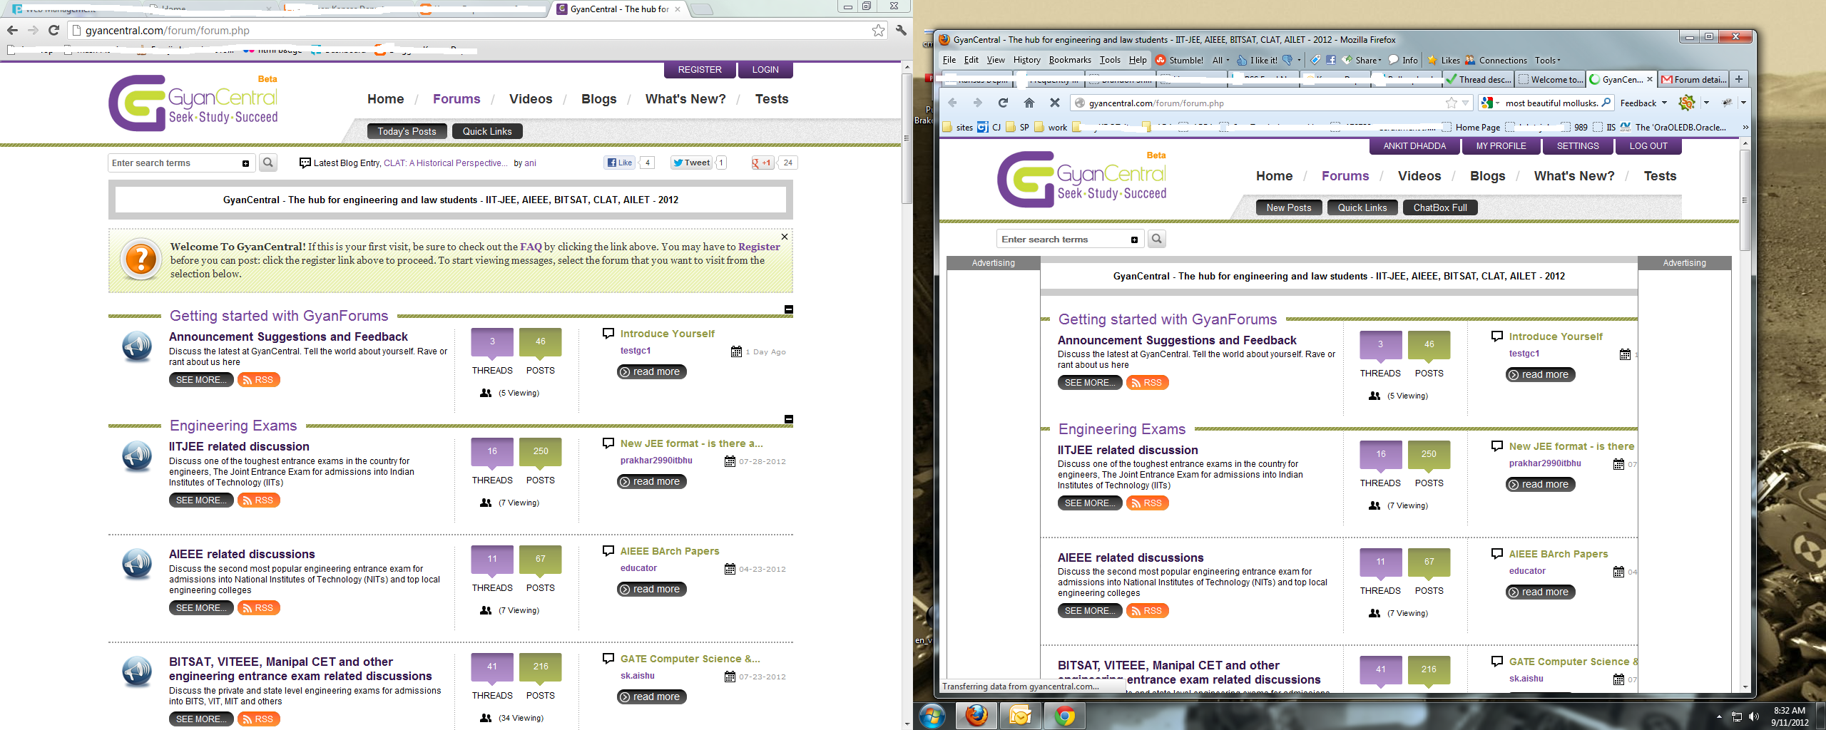The width and height of the screenshot is (1826, 730).
Task: Collapse the Engineering Exams section in Chrome
Action: pos(789,419)
